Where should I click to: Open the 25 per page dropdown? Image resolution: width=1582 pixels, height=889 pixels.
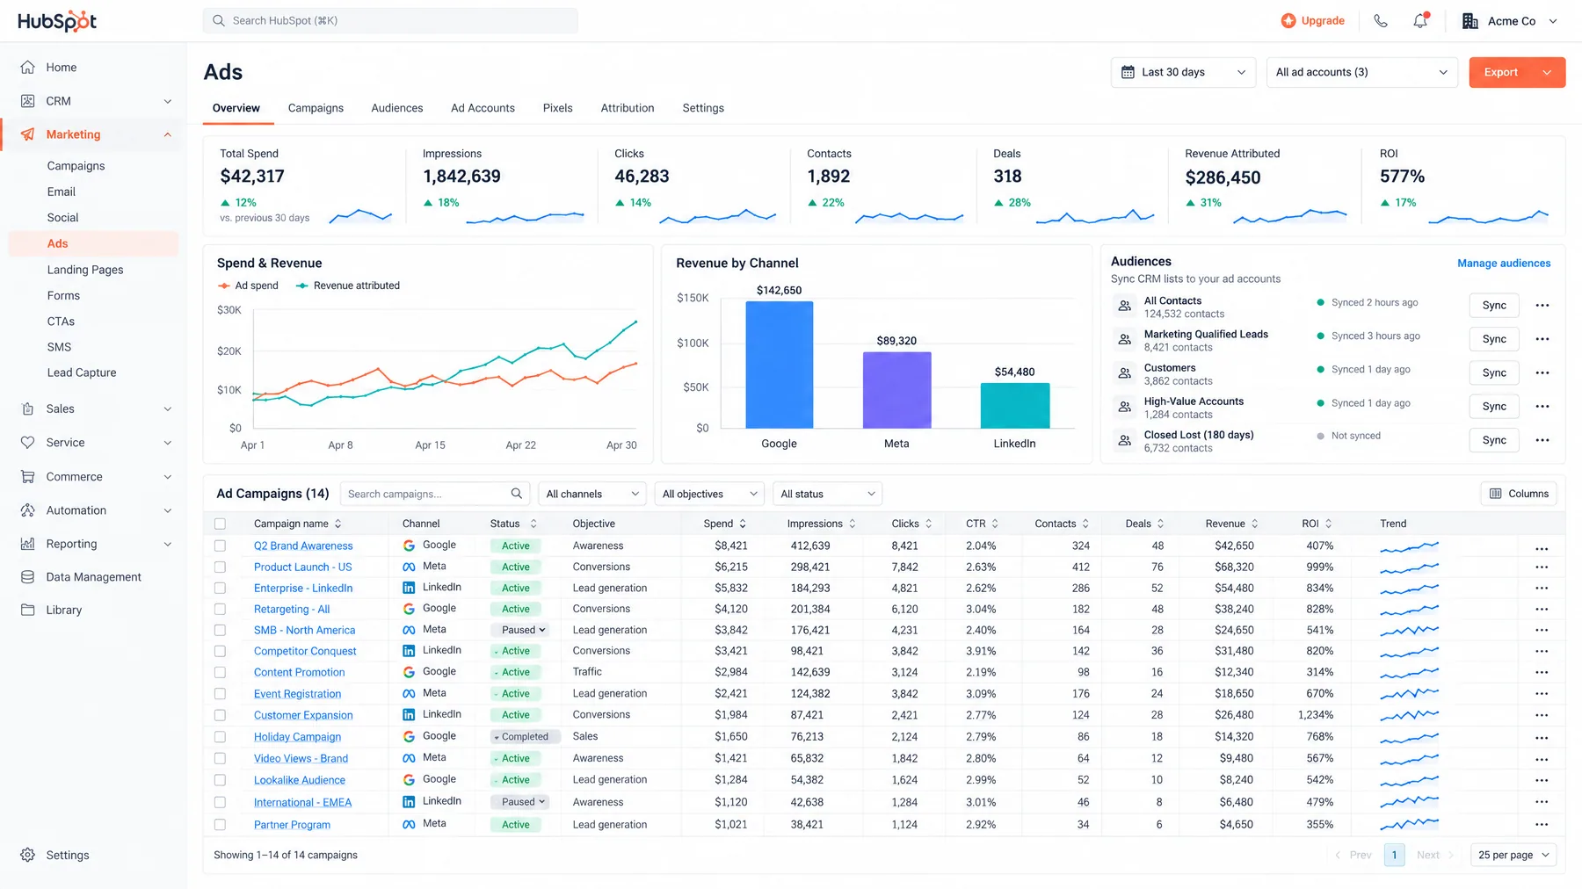click(1513, 855)
